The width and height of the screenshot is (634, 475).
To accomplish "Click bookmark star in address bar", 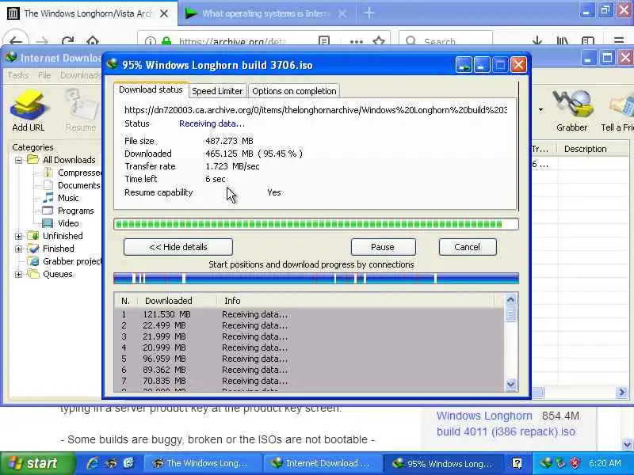I will pos(379,41).
